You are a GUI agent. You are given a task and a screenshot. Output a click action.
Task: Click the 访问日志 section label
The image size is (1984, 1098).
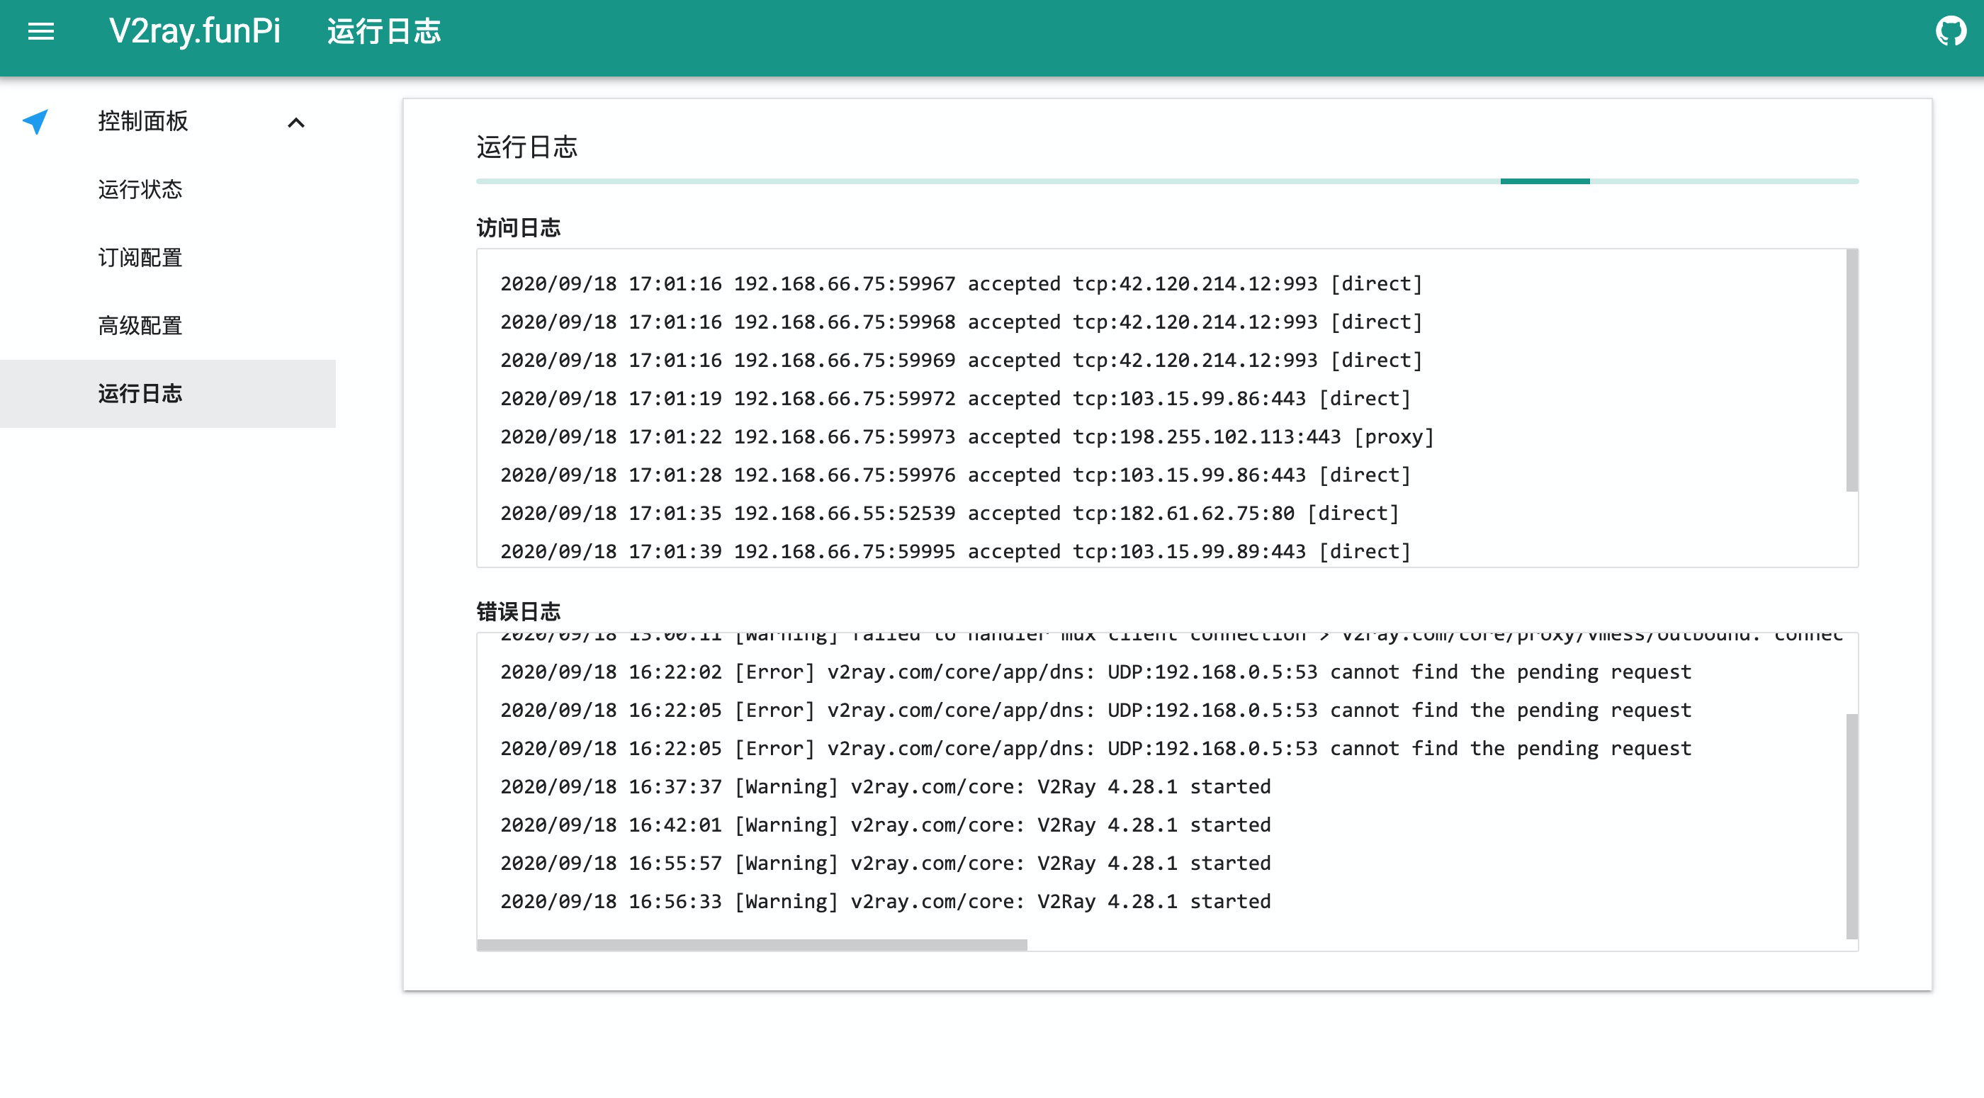point(519,228)
